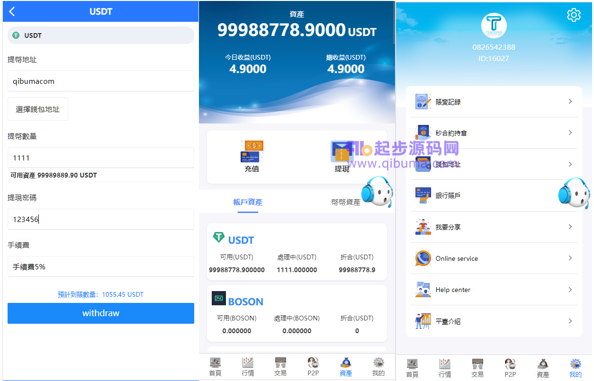Click the 提現 withdraw icon in assets panel
The width and height of the screenshot is (594, 381).
(342, 151)
